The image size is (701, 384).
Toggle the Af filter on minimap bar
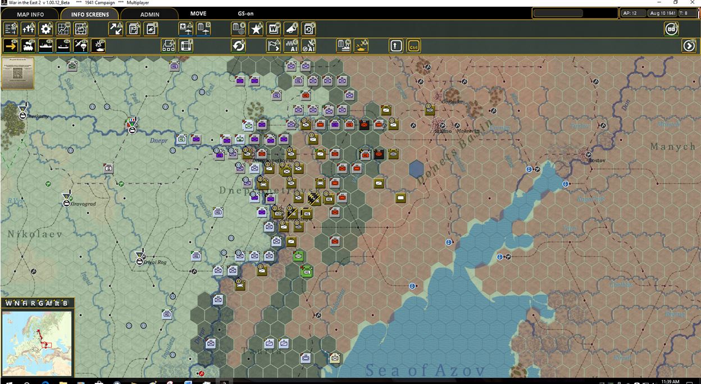[49, 303]
